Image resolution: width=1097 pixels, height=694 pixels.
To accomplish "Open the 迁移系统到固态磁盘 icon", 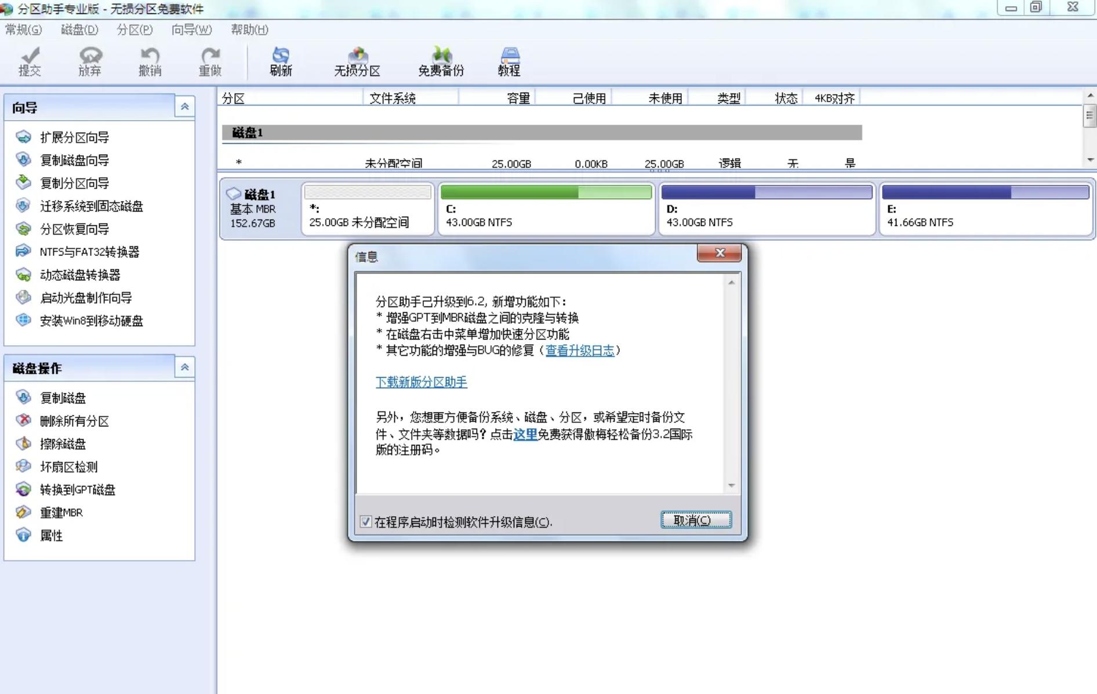I will pyautogui.click(x=23, y=206).
